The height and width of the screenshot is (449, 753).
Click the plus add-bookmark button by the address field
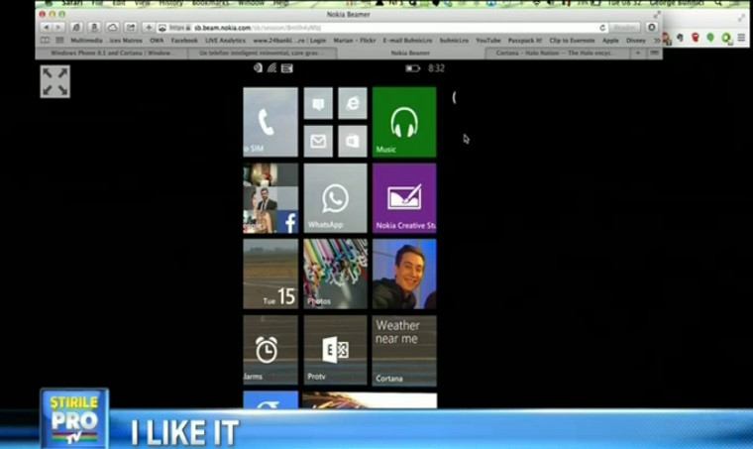tap(149, 28)
